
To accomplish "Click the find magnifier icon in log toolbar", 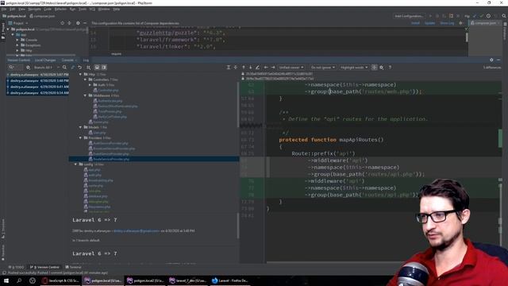I will pos(64,67).
